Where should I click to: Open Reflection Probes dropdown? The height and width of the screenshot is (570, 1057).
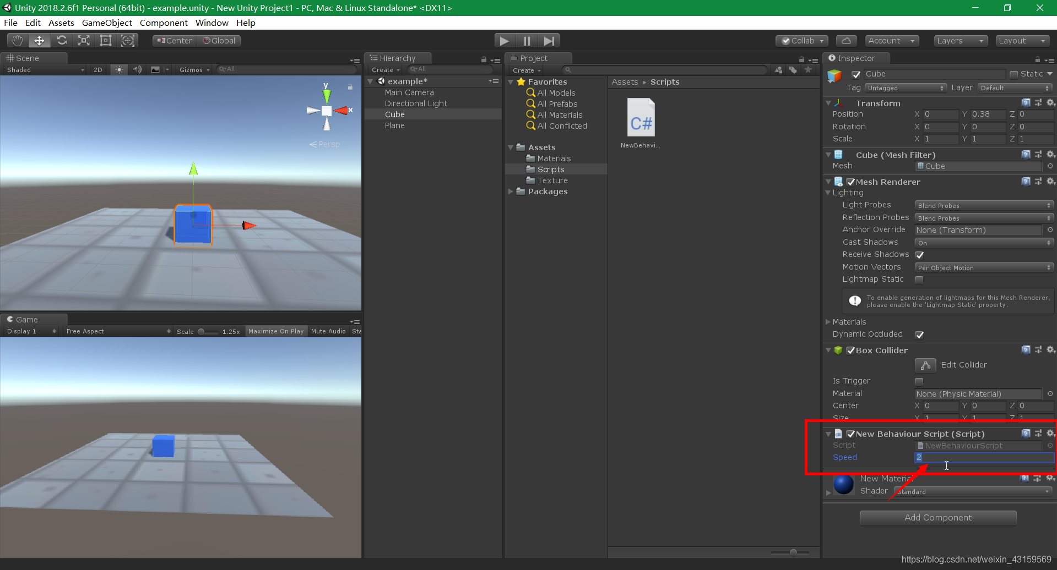coord(984,218)
